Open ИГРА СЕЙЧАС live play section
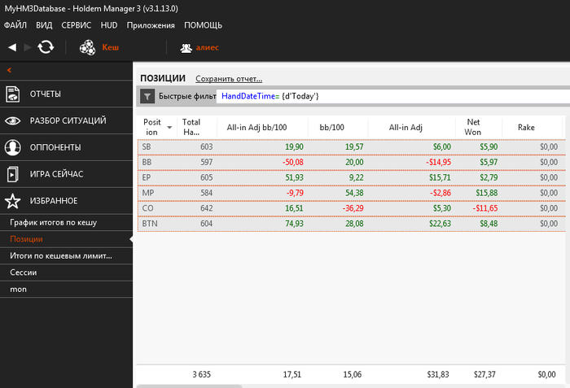 click(x=66, y=174)
